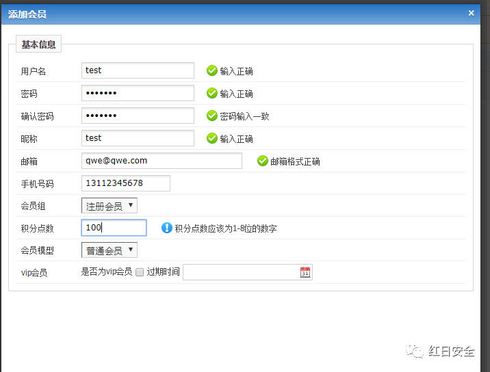Image resolution: width=490 pixels, height=372 pixels.
Task: Click the 是否为vip会员 text
Action: coord(107,271)
